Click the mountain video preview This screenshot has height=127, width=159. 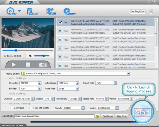(x=28, y=33)
